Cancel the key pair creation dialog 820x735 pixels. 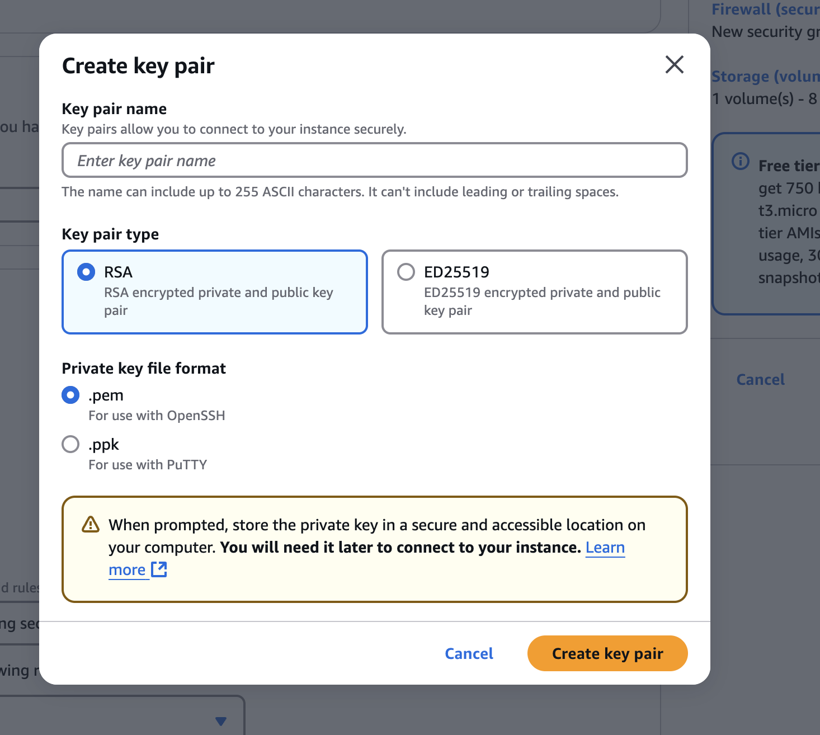pos(469,653)
